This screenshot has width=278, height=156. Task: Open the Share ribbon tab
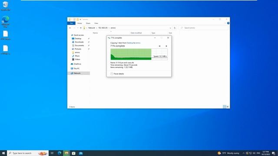[x=88, y=23]
